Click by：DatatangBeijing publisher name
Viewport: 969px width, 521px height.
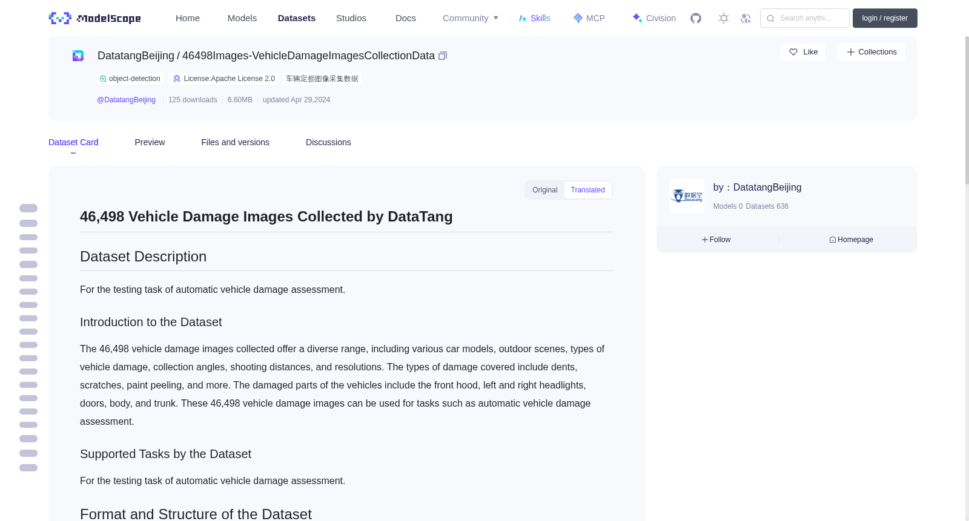757,188
